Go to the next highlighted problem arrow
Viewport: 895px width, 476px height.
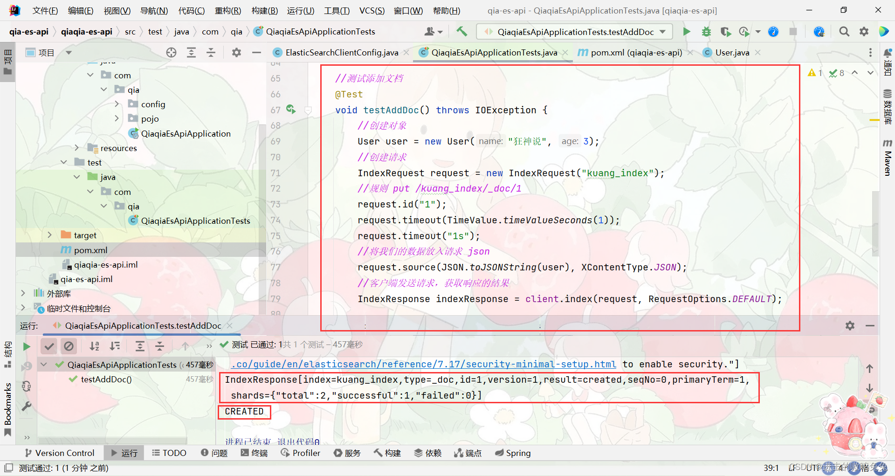coord(870,73)
